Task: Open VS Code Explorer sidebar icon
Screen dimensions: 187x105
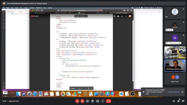Action: [4, 12]
